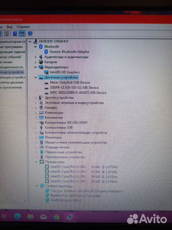Select the Bluetooth category icon
The height and width of the screenshot is (230, 172).
click(x=41, y=47)
